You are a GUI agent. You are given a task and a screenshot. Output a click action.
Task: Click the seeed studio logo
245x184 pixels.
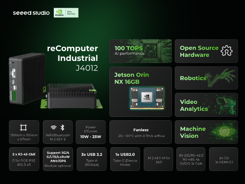31,13
